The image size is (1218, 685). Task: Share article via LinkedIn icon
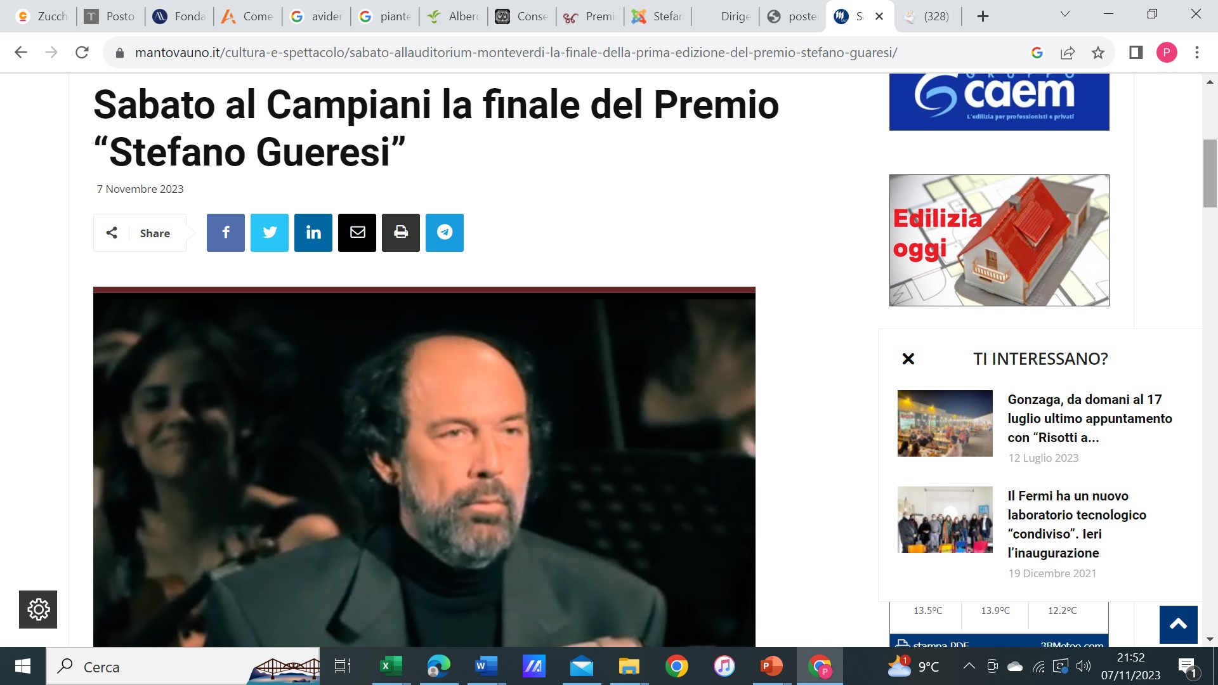(313, 233)
